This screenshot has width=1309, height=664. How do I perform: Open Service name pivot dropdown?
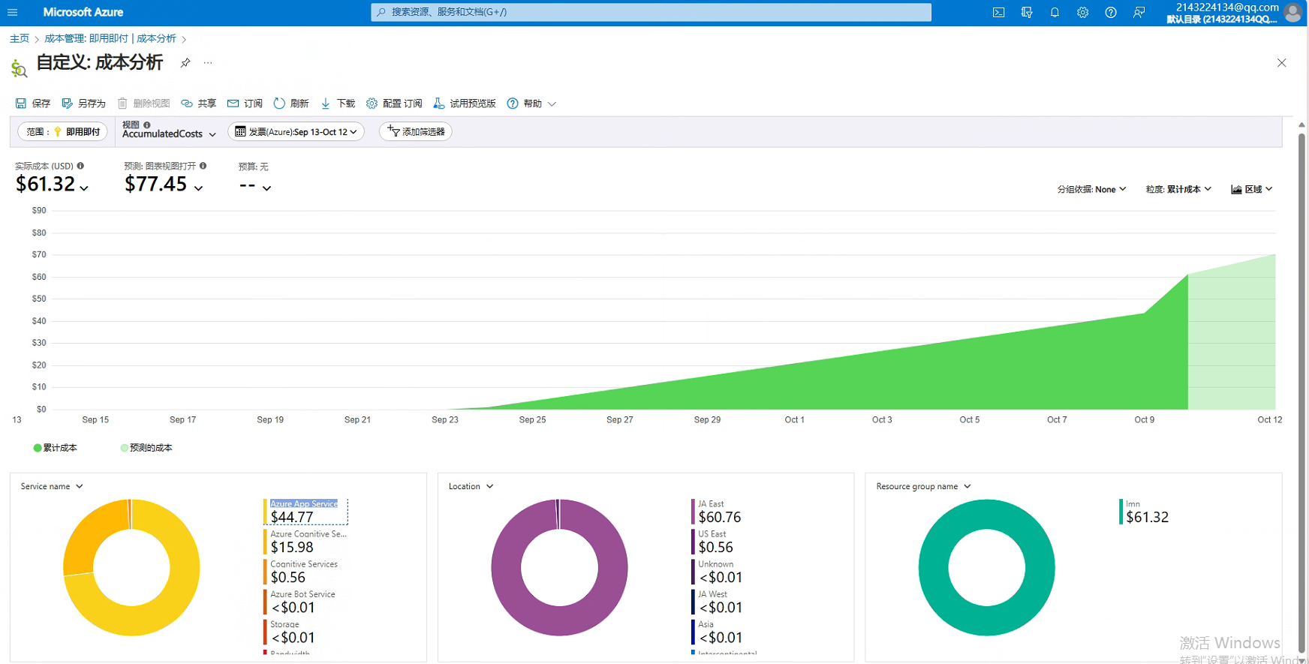pyautogui.click(x=52, y=486)
